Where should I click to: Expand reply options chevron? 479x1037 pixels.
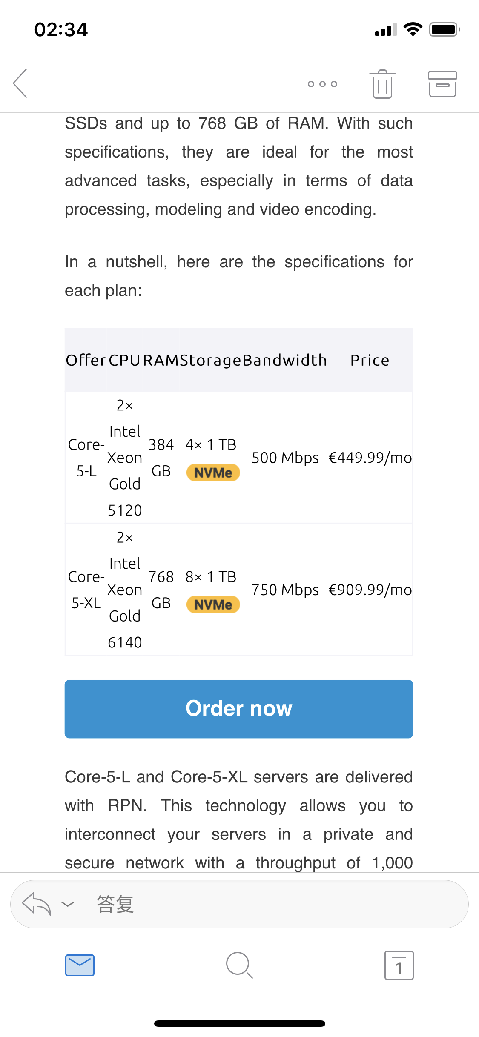point(68,904)
